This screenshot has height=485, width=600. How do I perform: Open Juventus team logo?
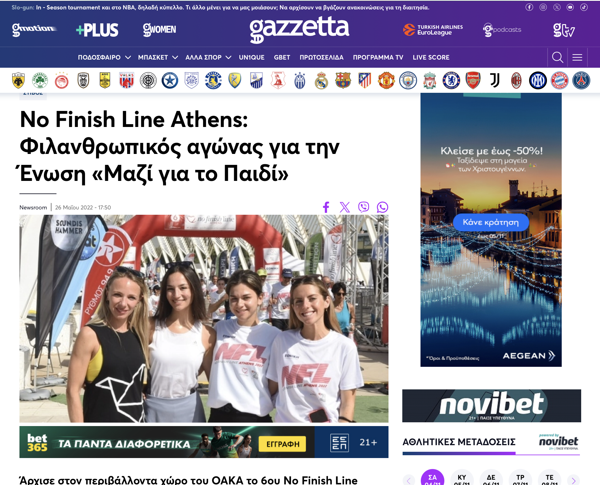click(495, 80)
